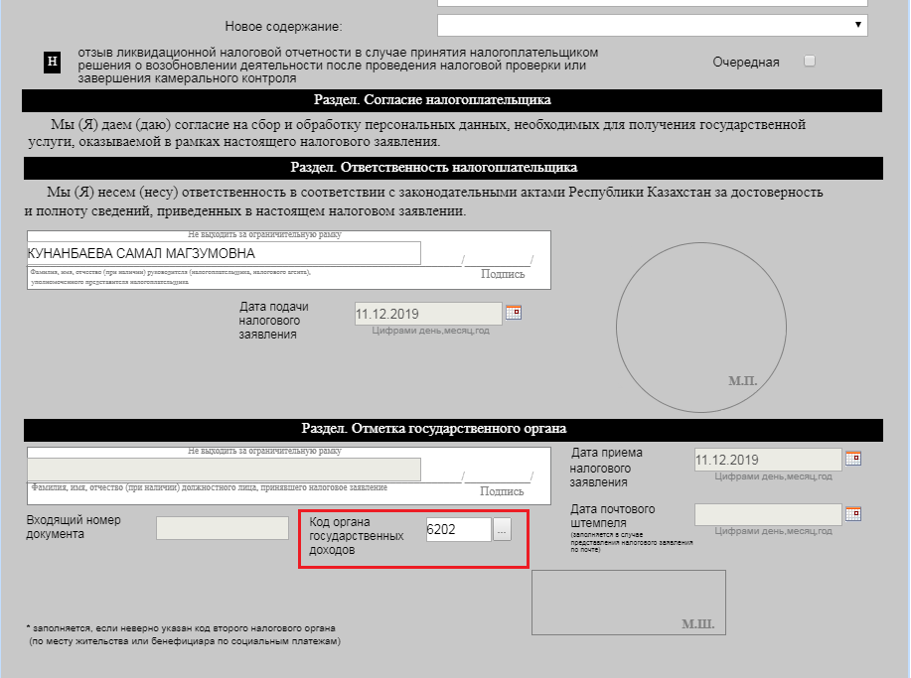Viewport: 911px width, 678px height.
Task: Click the Входящий номер документа field
Action: (x=222, y=528)
